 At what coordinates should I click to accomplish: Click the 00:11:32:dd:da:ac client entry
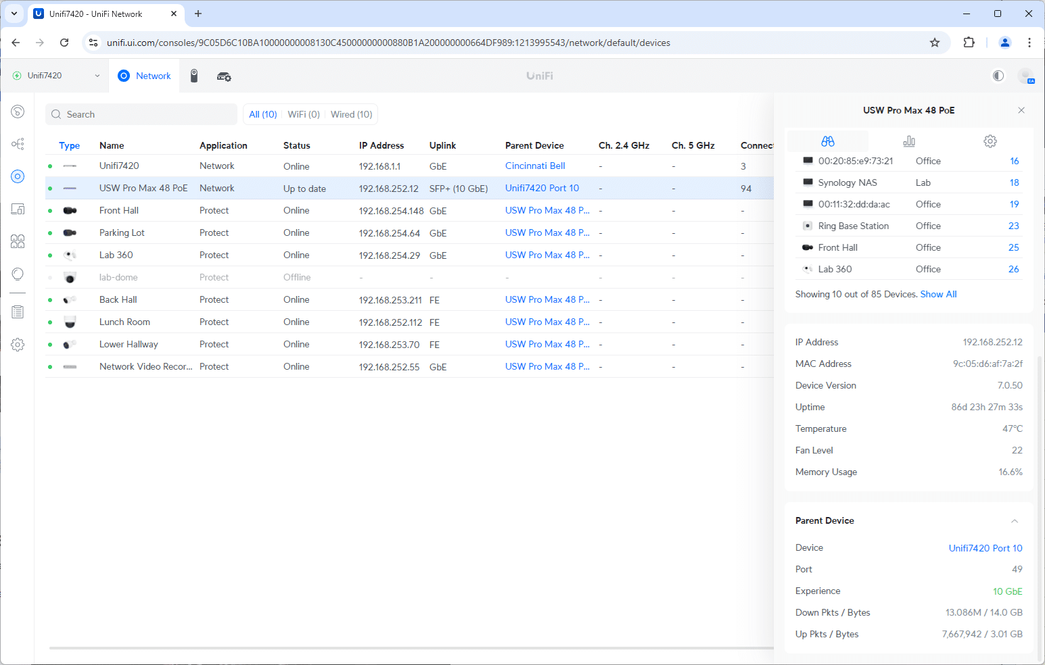tap(854, 204)
